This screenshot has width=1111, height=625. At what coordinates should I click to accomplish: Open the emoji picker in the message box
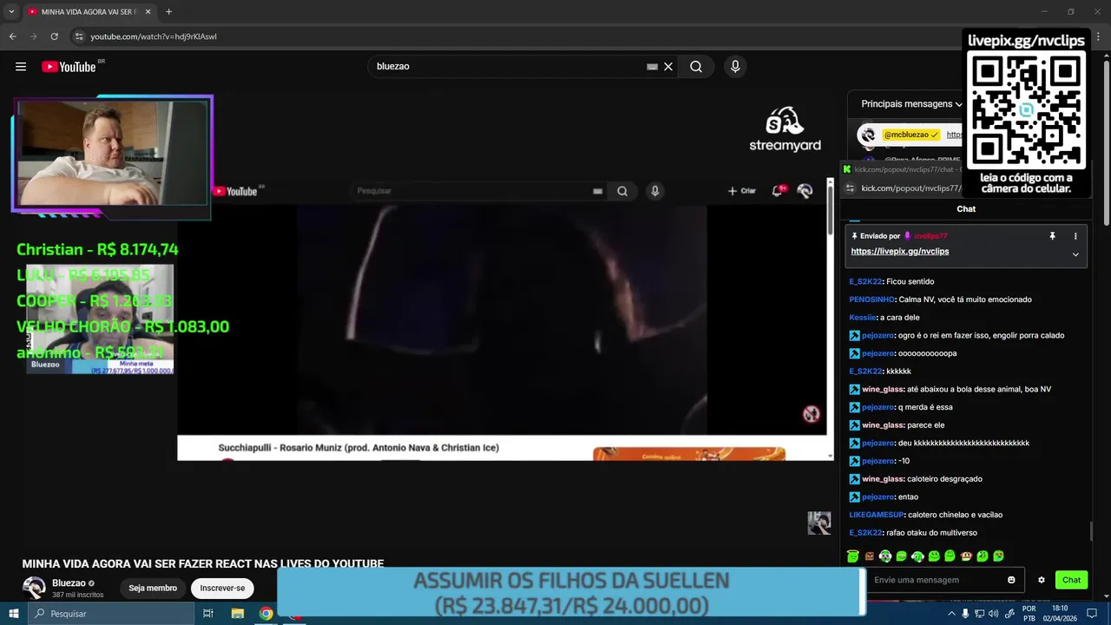point(1011,580)
